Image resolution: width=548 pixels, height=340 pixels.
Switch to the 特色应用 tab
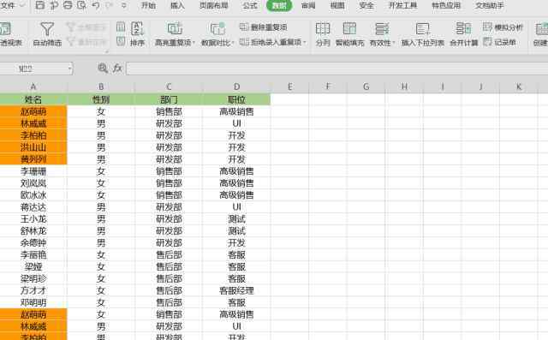[x=446, y=6]
